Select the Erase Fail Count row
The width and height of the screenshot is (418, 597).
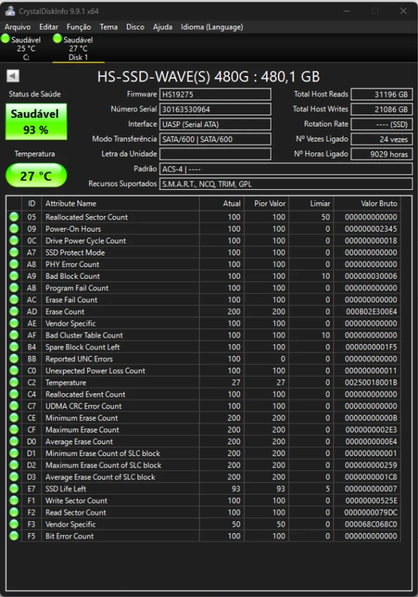(204, 300)
